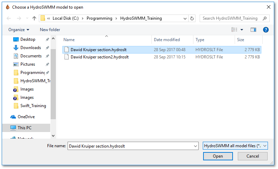The height and width of the screenshot is (169, 278).
Task: Click the search magnifier icon
Action: pyautogui.click(x=264, y=18)
